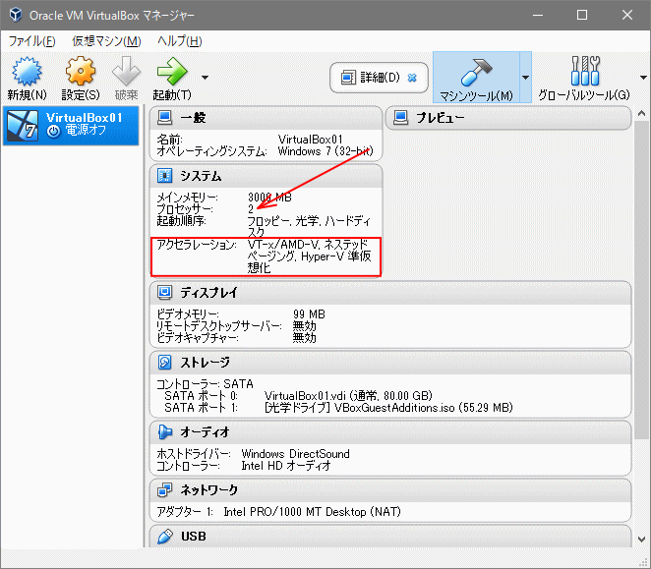651x569 pixels.
Task: Maximize the VirtualBox Manager window
Action: [582, 16]
